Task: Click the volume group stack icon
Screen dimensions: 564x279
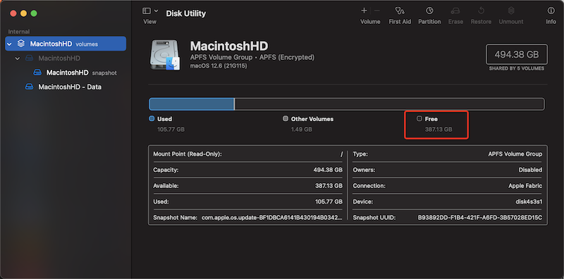Action: [x=21, y=44]
